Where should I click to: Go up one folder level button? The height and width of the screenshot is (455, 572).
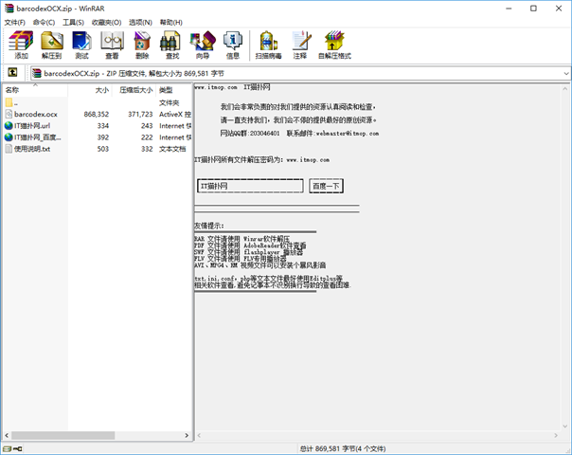12,73
